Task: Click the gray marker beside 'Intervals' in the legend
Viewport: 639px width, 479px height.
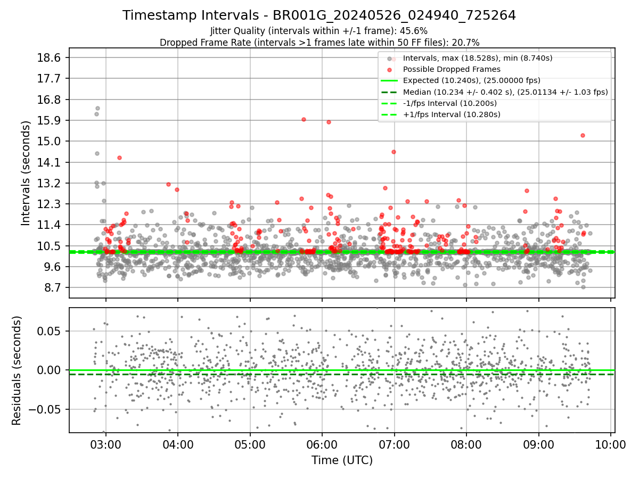Action: point(390,58)
